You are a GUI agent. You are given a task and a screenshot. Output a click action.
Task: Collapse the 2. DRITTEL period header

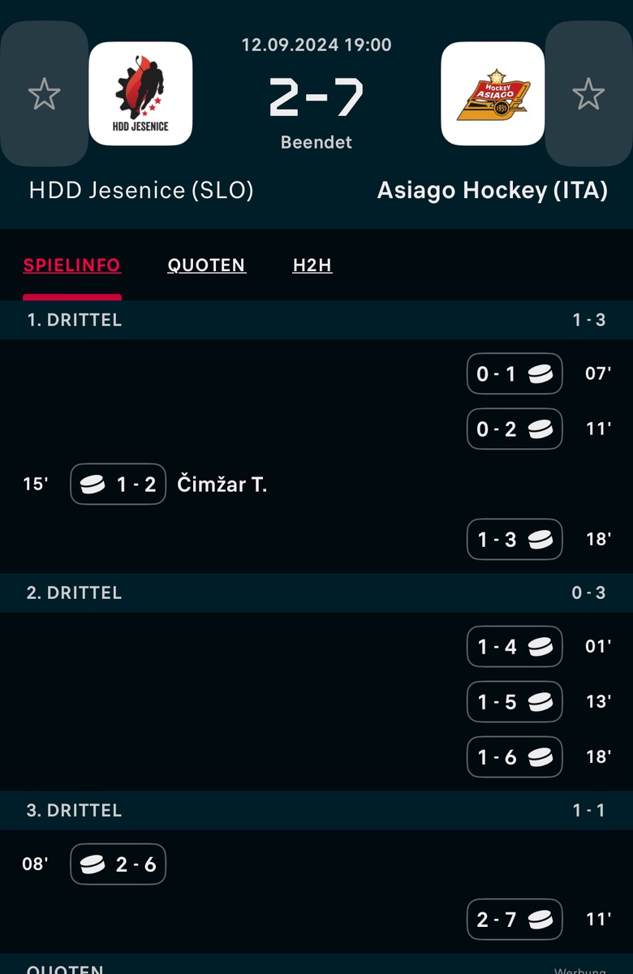[316, 593]
